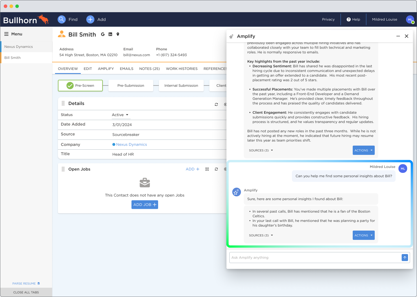
Task: Select the Pre-Screen workflow stage
Action: [81, 86]
